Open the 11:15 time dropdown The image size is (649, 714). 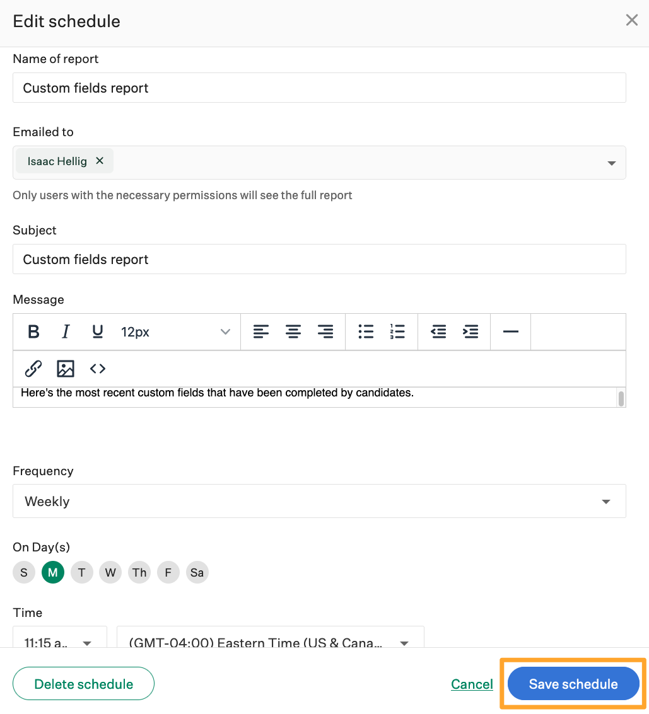click(x=60, y=638)
